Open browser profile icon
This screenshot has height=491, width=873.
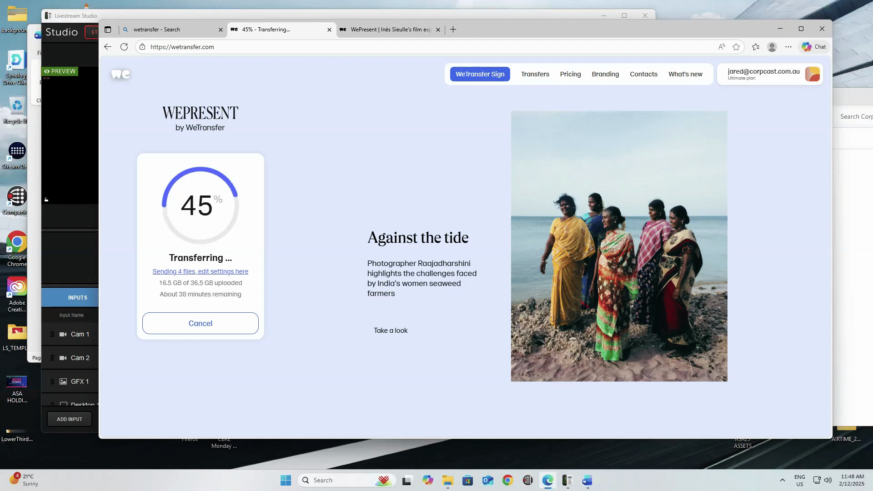click(772, 47)
